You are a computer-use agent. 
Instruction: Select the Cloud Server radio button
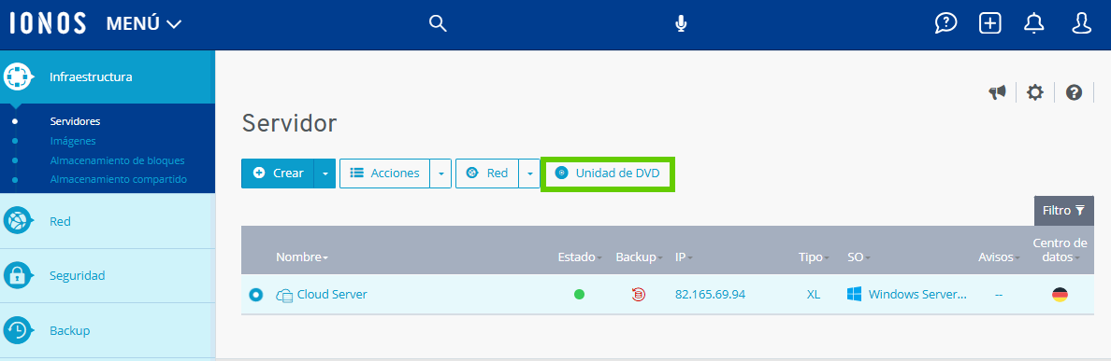256,295
